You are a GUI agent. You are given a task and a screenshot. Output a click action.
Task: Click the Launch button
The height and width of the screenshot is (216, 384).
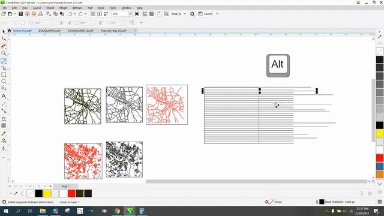point(205,14)
